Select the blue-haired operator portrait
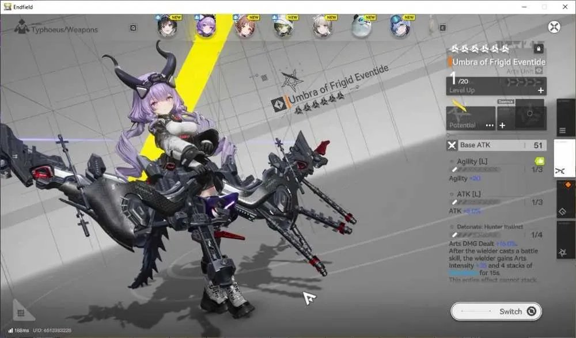The image size is (576, 338). pos(400,27)
